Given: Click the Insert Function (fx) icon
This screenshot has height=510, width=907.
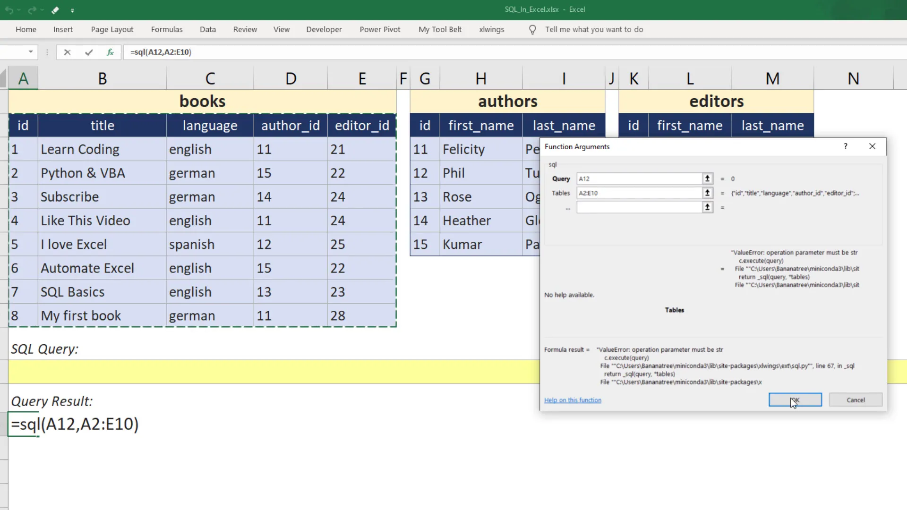Looking at the screenshot, I should pos(110,52).
